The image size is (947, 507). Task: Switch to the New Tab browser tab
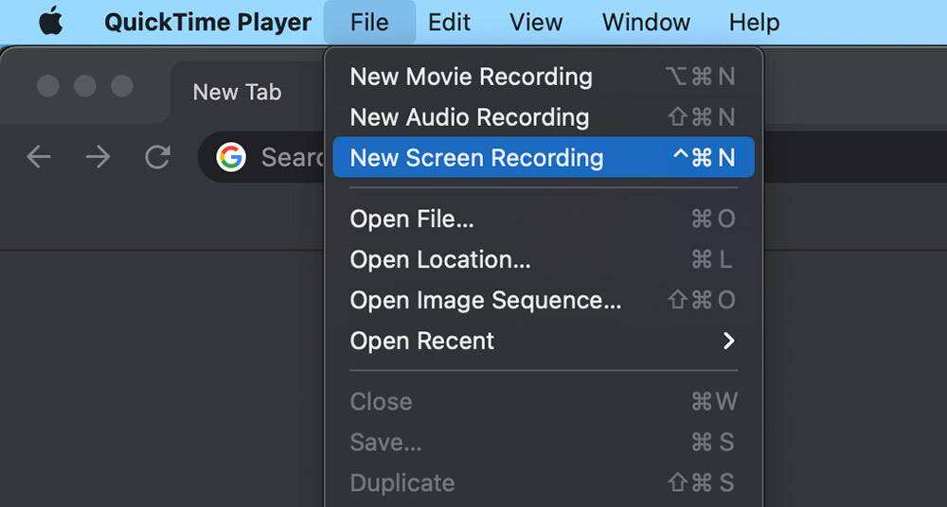pyautogui.click(x=237, y=92)
